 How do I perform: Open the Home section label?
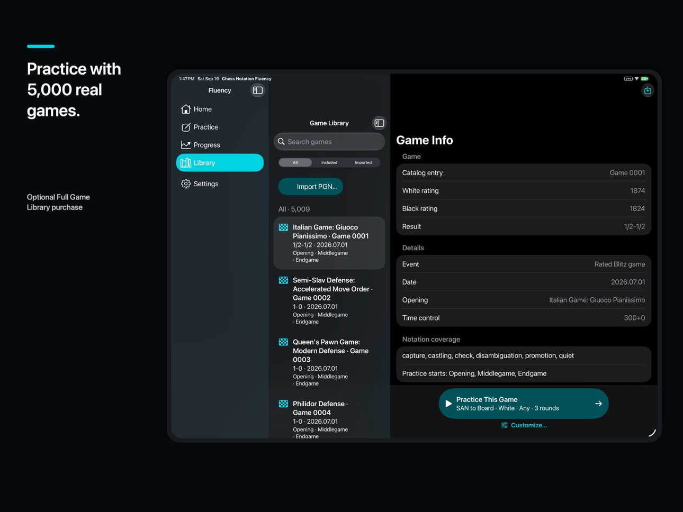(203, 109)
